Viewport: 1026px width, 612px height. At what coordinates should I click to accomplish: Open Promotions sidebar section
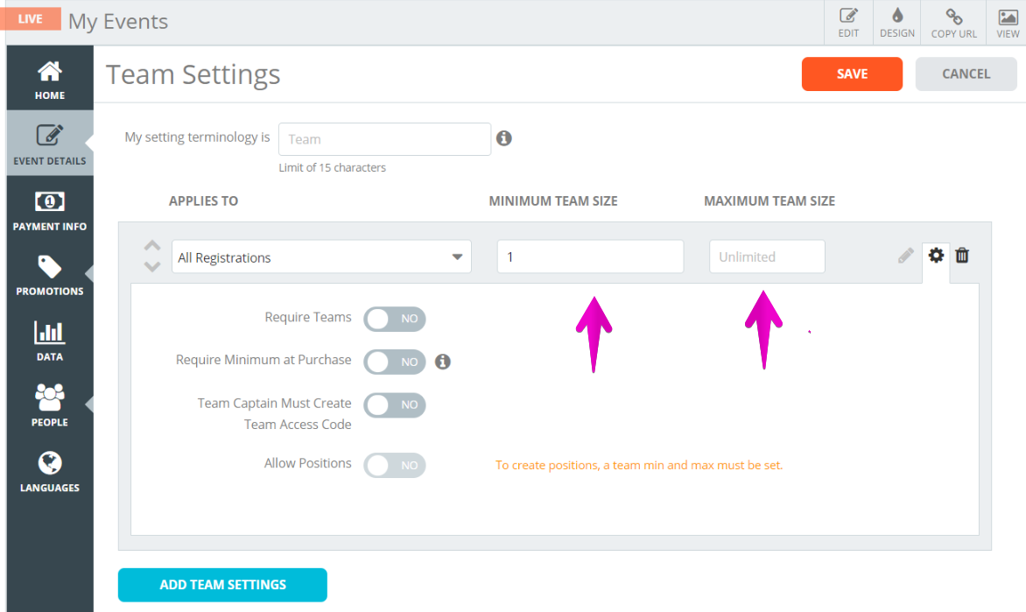click(50, 274)
